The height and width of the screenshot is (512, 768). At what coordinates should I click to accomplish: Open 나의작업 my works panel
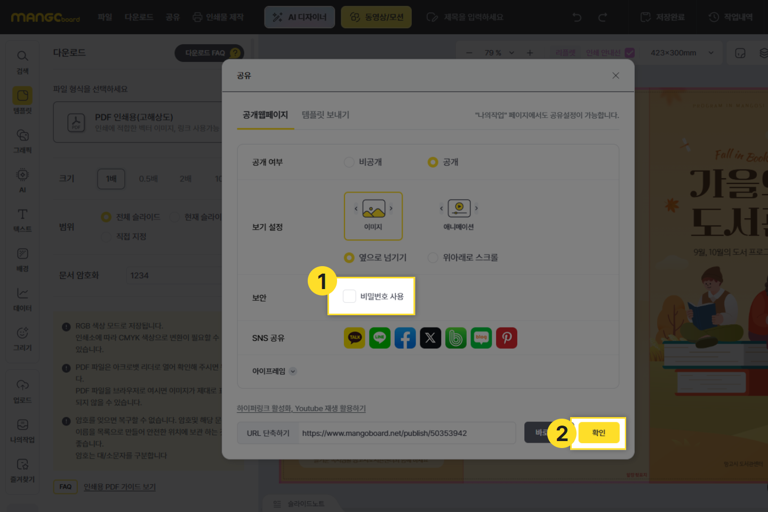[x=22, y=430]
